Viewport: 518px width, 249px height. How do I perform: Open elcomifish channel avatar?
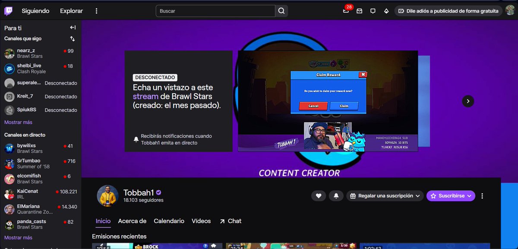pyautogui.click(x=9, y=179)
